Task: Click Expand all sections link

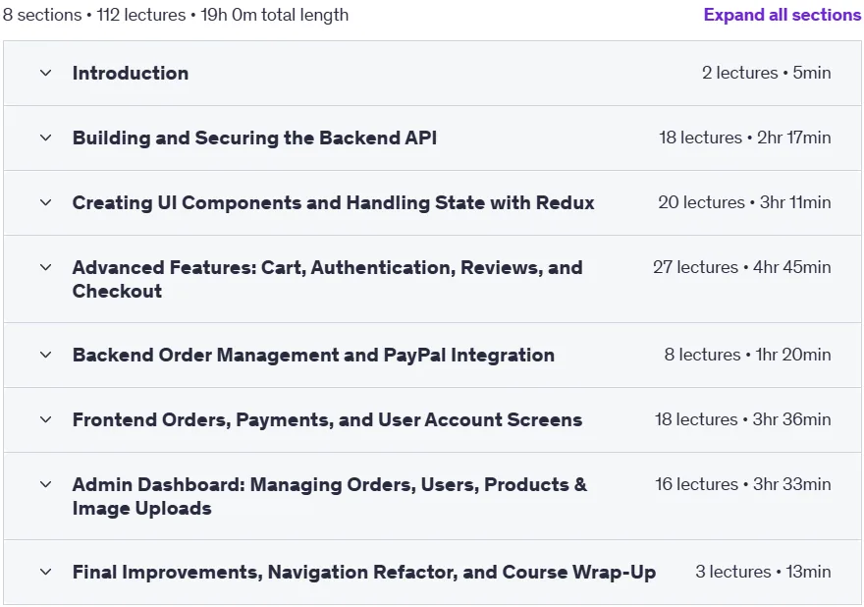Action: [x=783, y=15]
